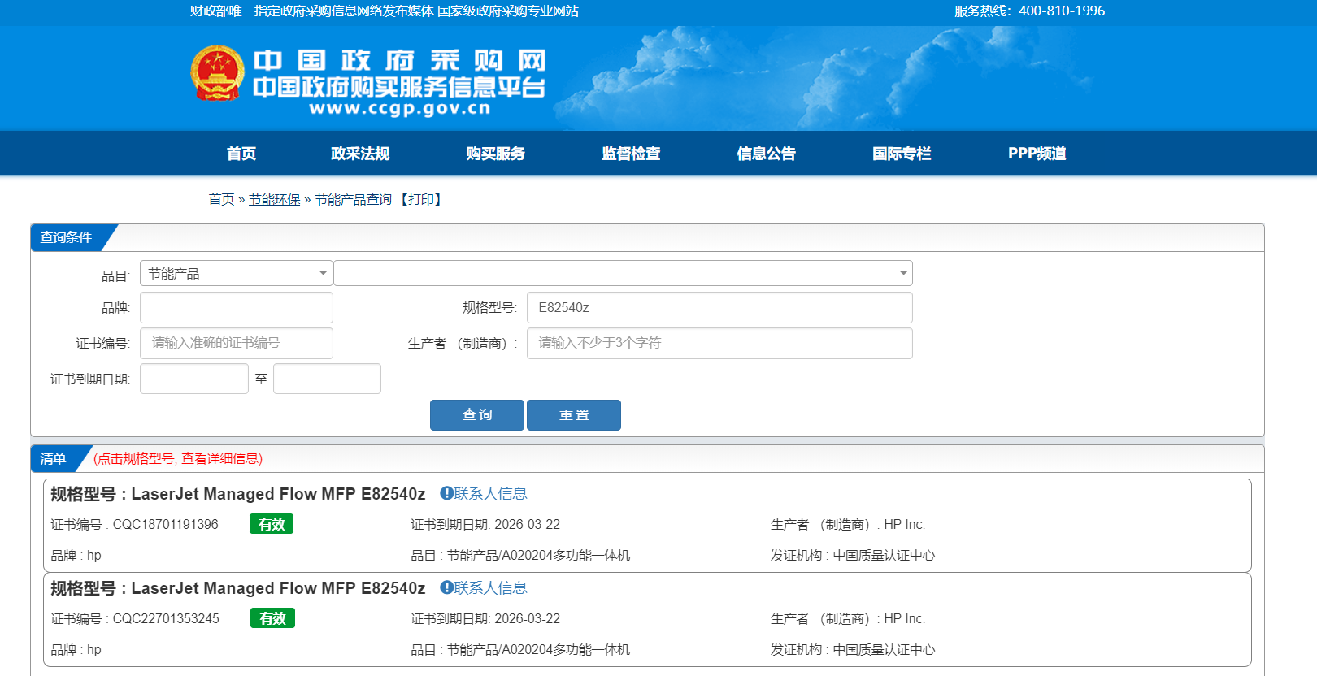The image size is (1317, 676).
Task: Click the 查询条件 panel header
Action: pyautogui.click(x=66, y=237)
